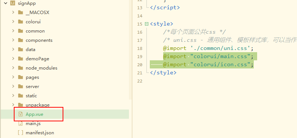The width and height of the screenshot is (297, 138).
Task: Expand the components folder arrow
Action: (13, 40)
